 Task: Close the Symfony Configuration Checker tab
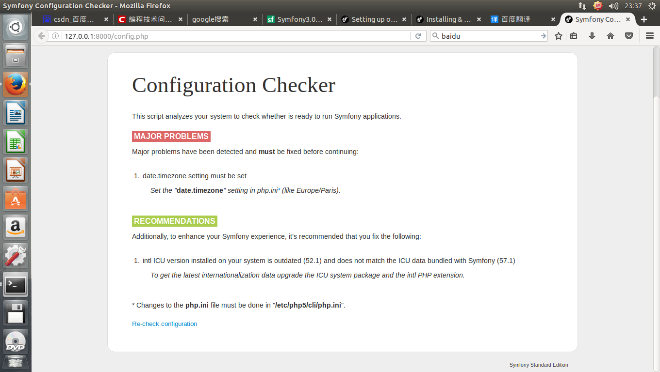(627, 19)
